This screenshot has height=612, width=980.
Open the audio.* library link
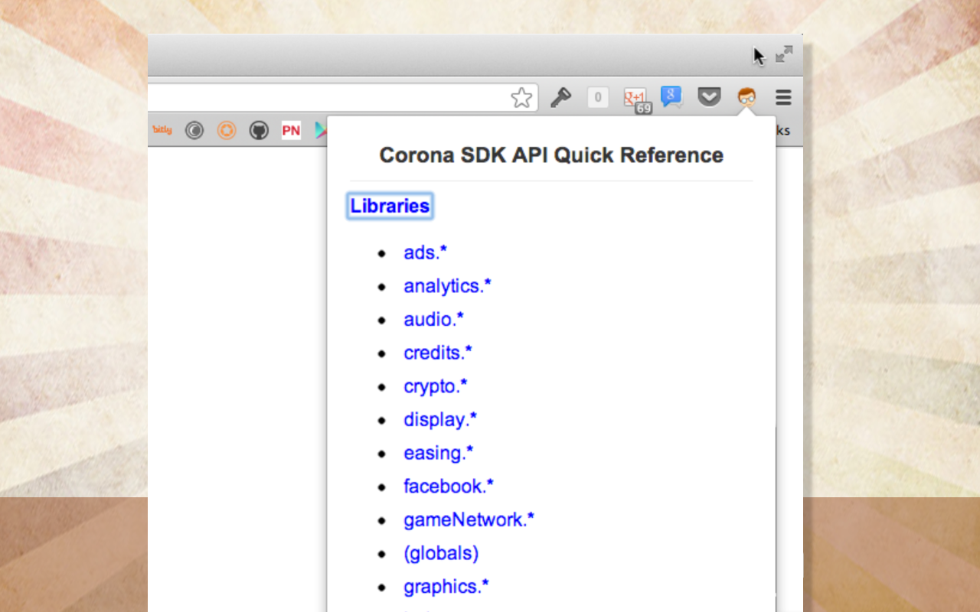434,319
